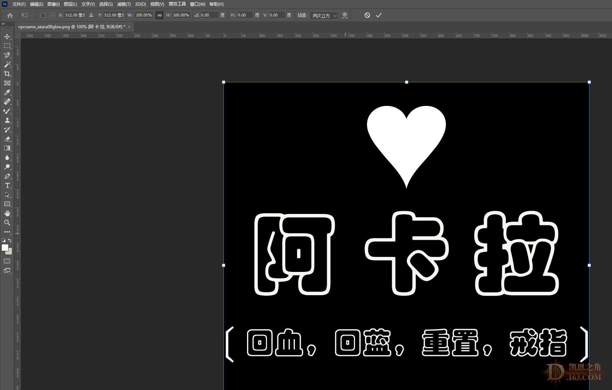Screen dimensions: 612x390
Task: Select the Horizontal Type tool
Action: pyautogui.click(x=7, y=185)
